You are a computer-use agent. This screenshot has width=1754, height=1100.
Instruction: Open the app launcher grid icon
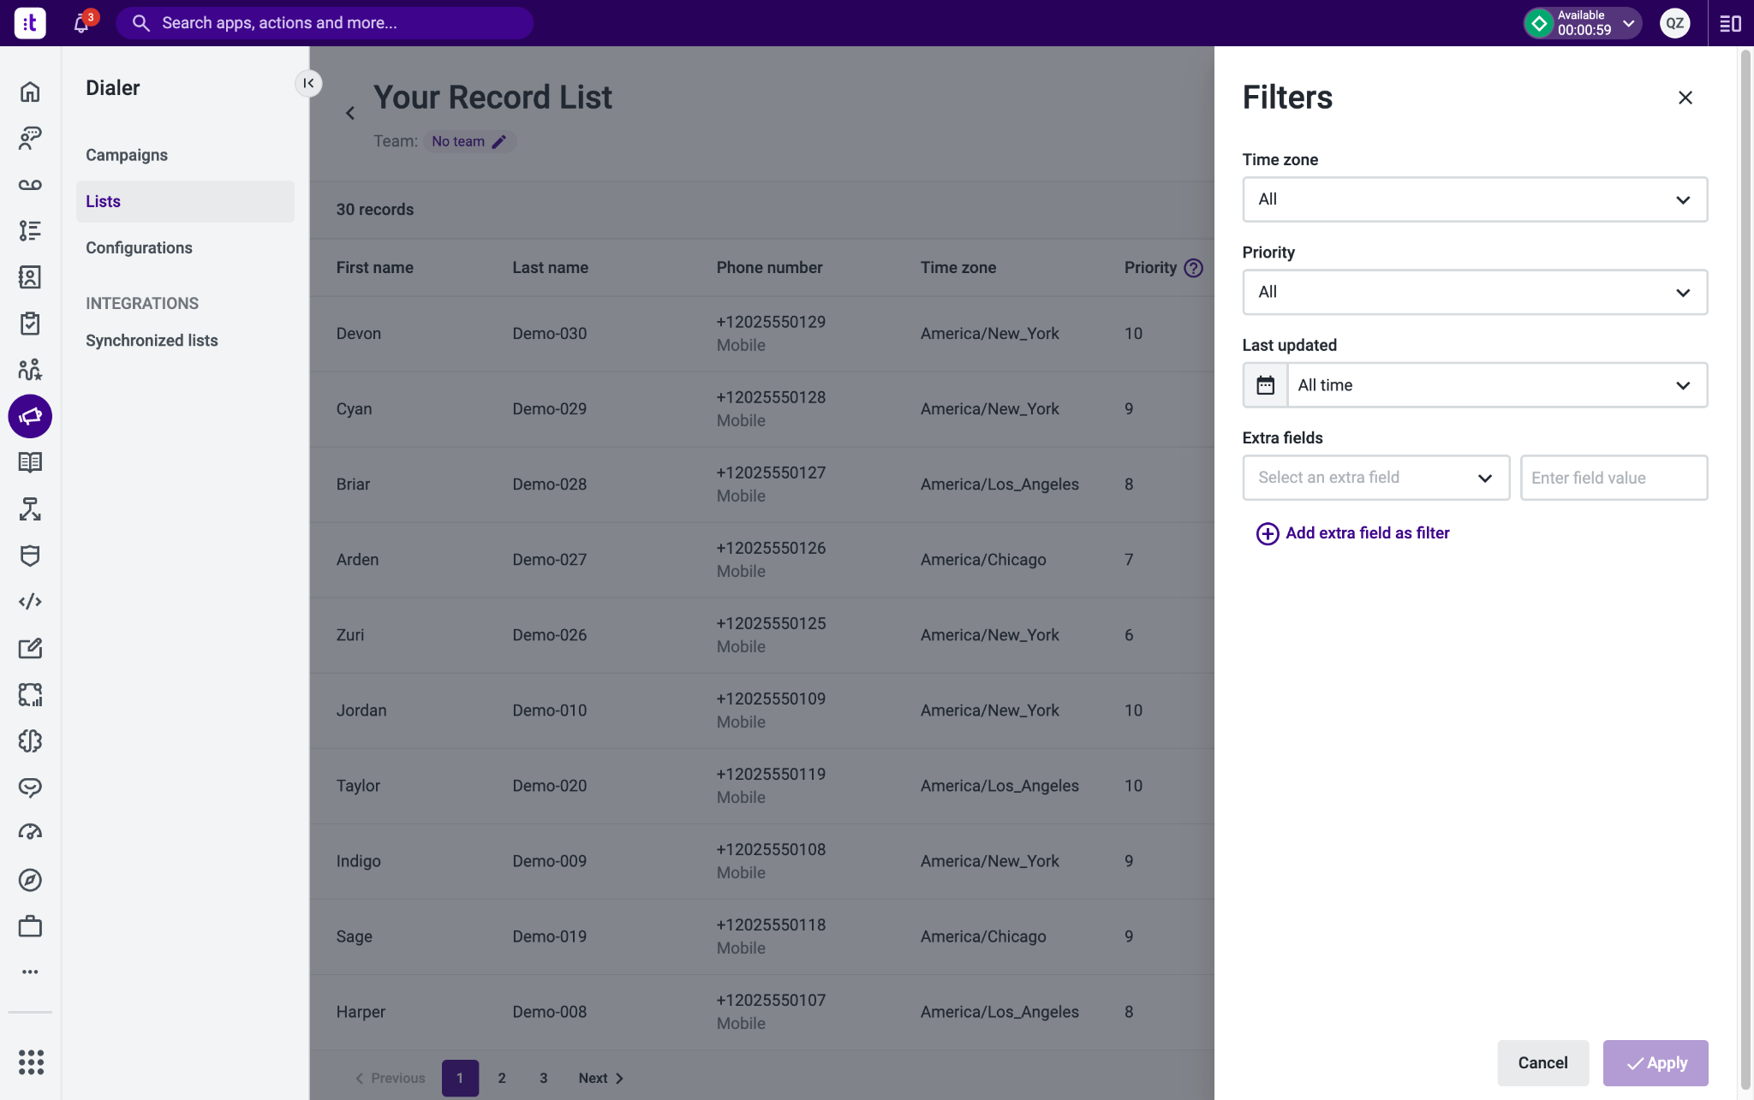click(x=31, y=1062)
